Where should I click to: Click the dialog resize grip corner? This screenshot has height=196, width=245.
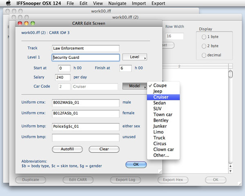pos(160,171)
